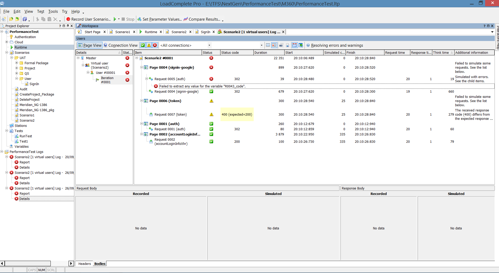Switch to the Headers tab

[84, 264]
